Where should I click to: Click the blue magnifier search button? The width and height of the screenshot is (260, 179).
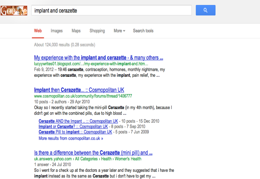(x=205, y=10)
